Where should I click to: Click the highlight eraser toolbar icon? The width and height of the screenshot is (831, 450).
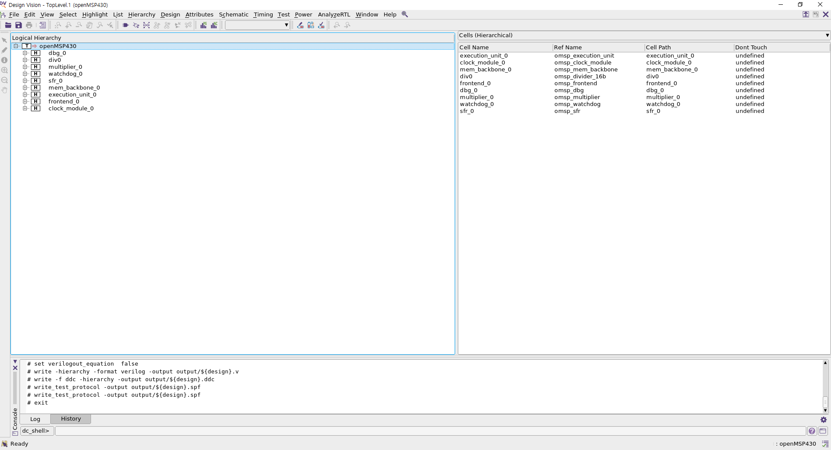pos(300,25)
